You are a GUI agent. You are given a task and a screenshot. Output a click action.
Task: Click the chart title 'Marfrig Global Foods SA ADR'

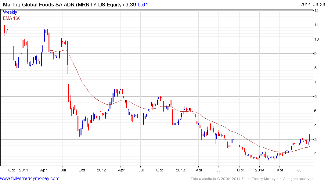(x=39, y=5)
